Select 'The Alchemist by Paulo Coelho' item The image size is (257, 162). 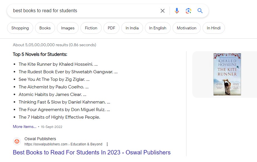click(x=53, y=87)
